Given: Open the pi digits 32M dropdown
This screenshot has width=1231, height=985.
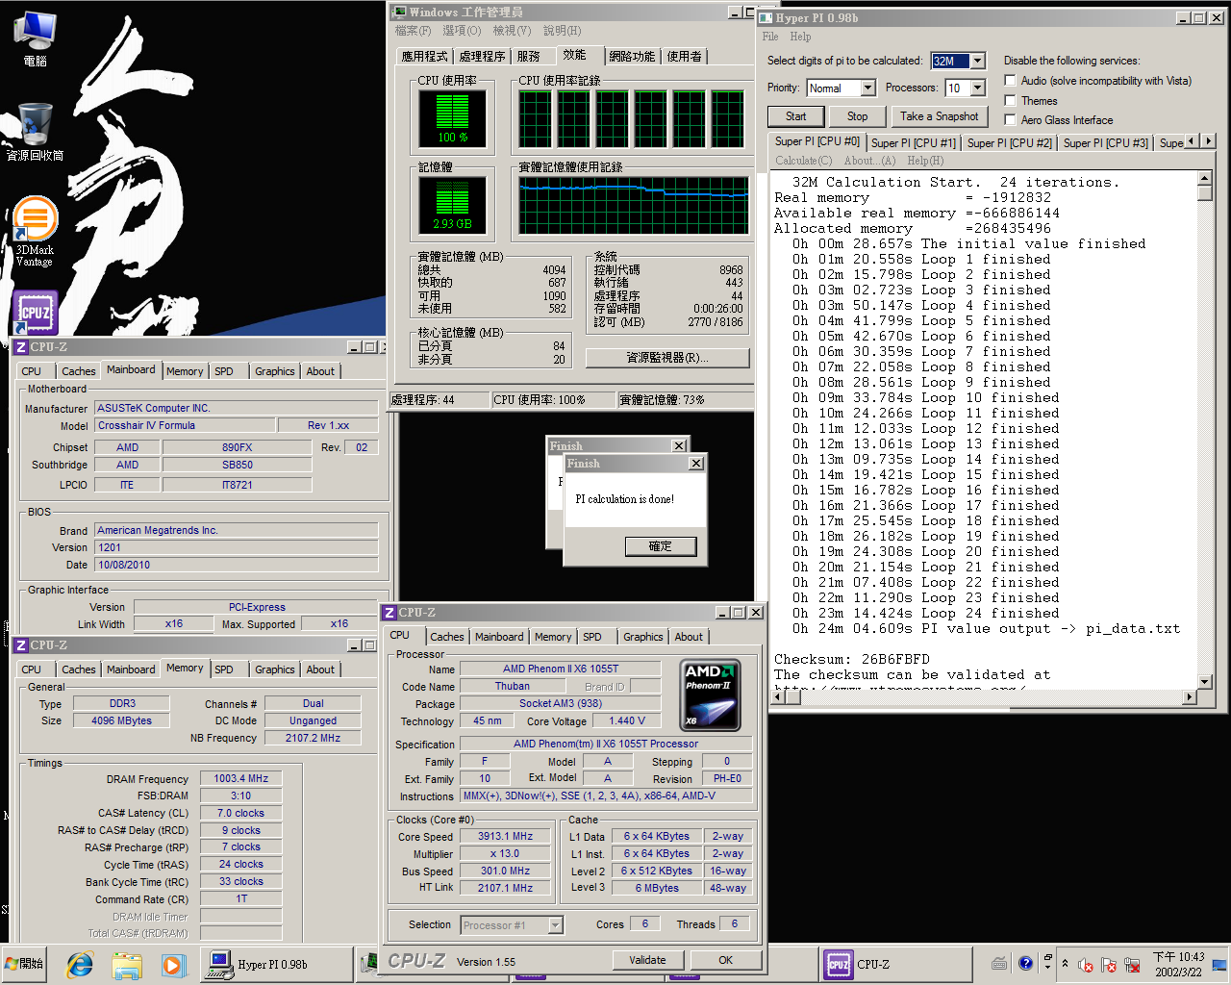Looking at the screenshot, I should click(977, 61).
